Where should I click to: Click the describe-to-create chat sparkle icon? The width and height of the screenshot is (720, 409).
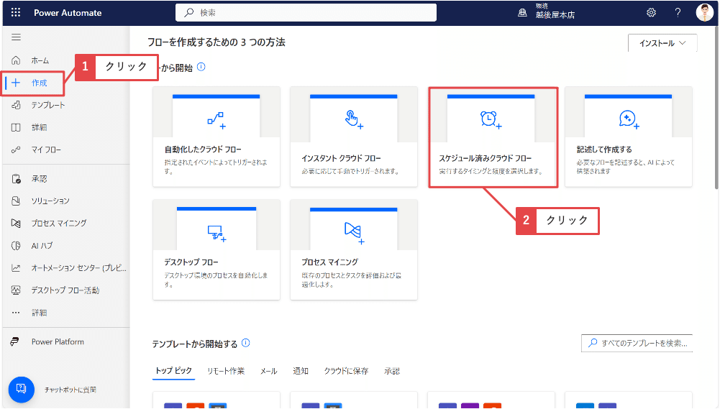[629, 119]
